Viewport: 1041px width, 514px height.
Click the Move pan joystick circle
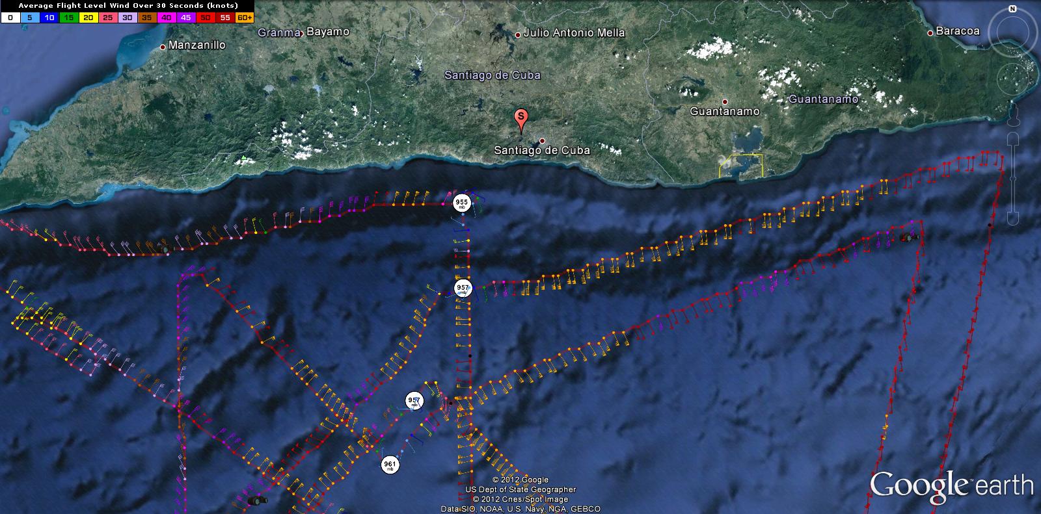[x=1013, y=79]
